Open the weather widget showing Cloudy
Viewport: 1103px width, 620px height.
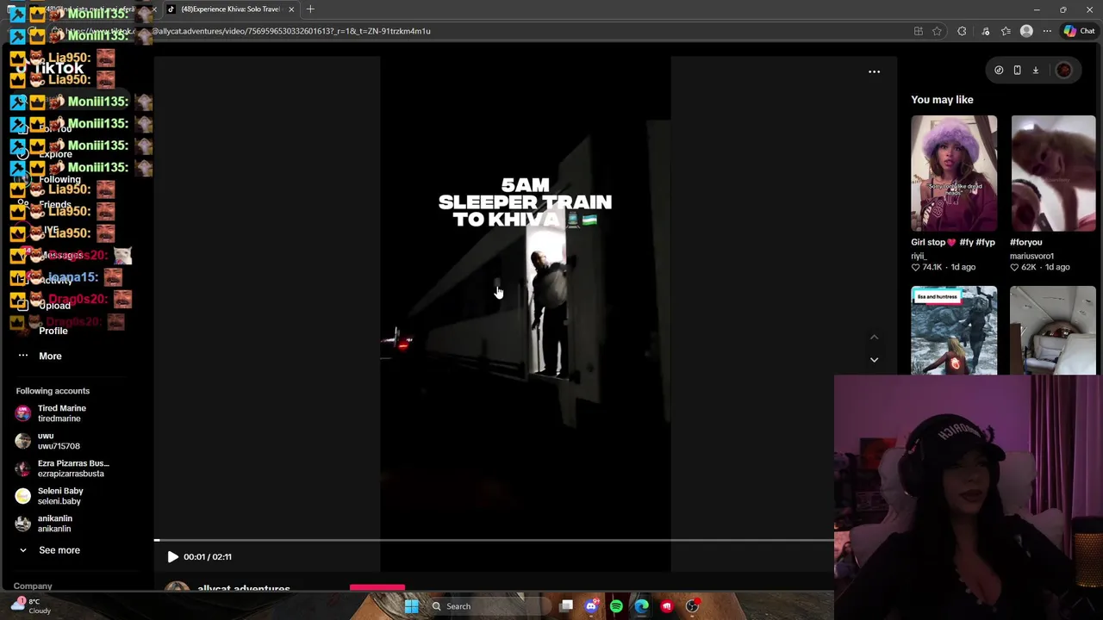pos(30,606)
